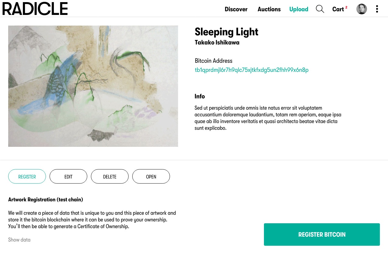
Task: Go to the Upload page
Action: pos(299,9)
